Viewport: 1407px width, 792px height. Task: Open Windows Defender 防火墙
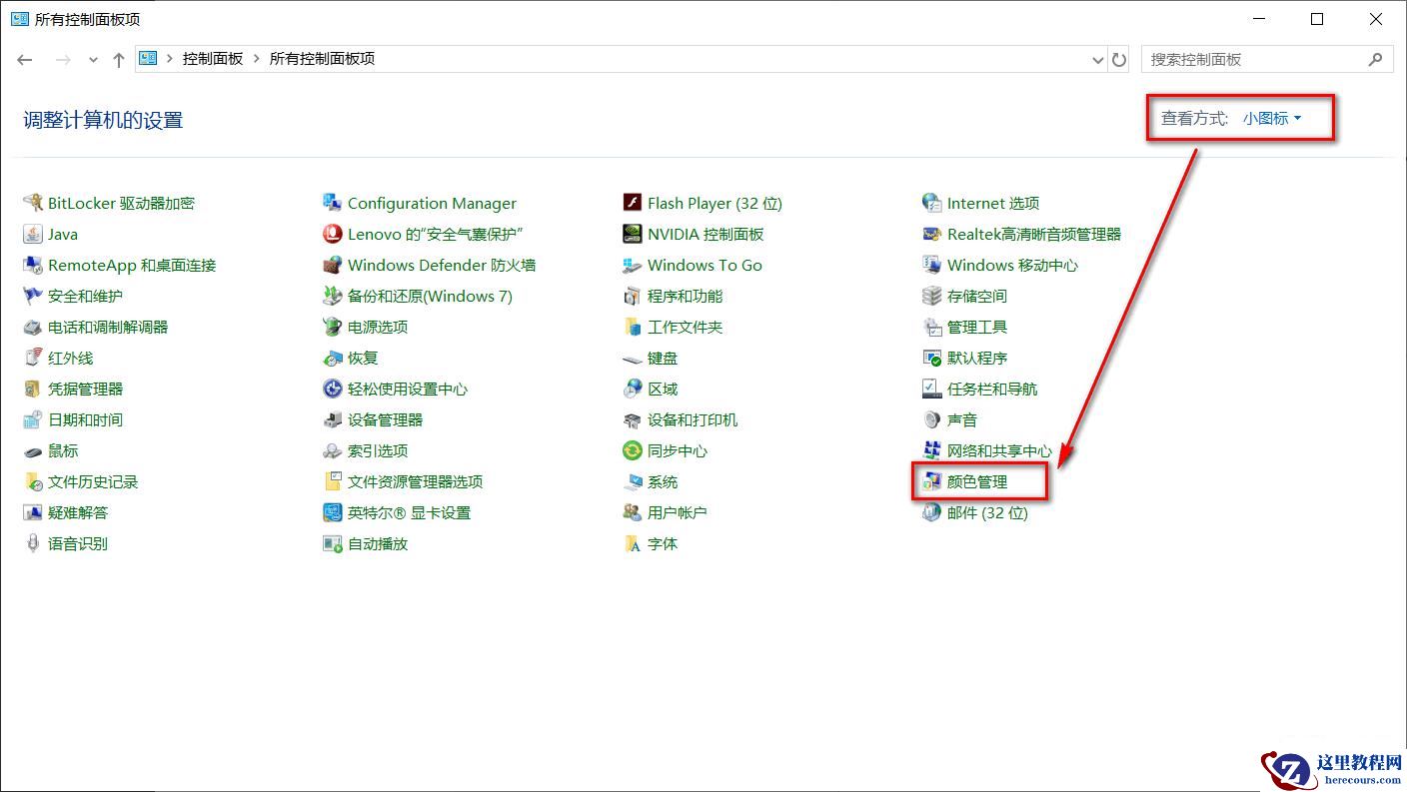coord(440,265)
